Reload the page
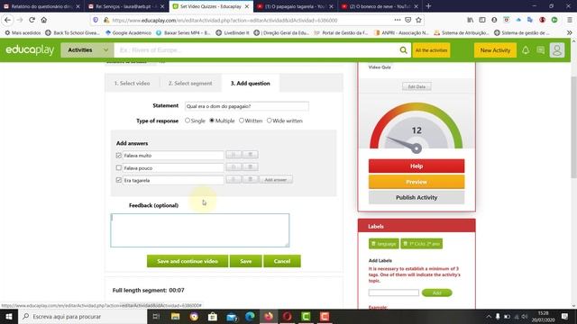This screenshot has height=324, width=577. (x=32, y=20)
